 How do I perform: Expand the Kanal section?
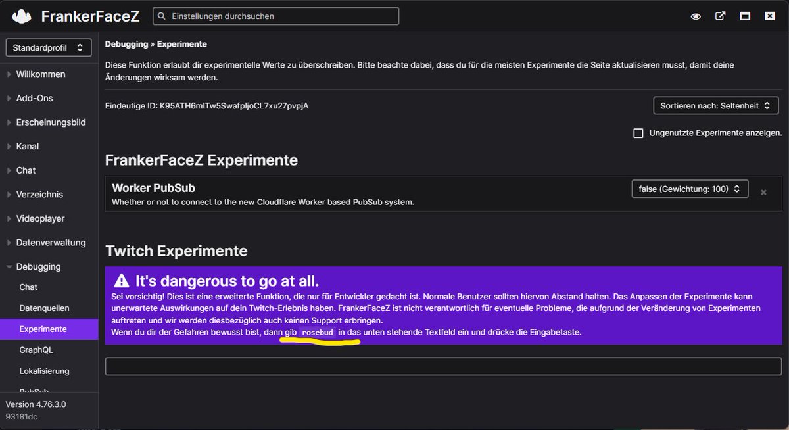(27, 146)
